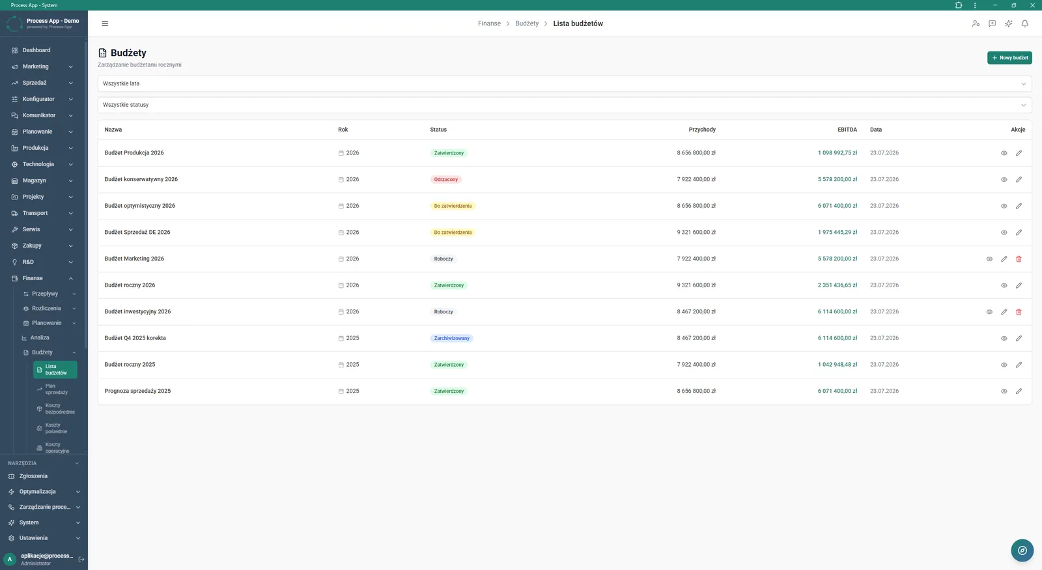Edit Prognoza sprzedaży 2025 pencil icon
Viewport: 1042px width, 570px height.
[x=1019, y=392]
